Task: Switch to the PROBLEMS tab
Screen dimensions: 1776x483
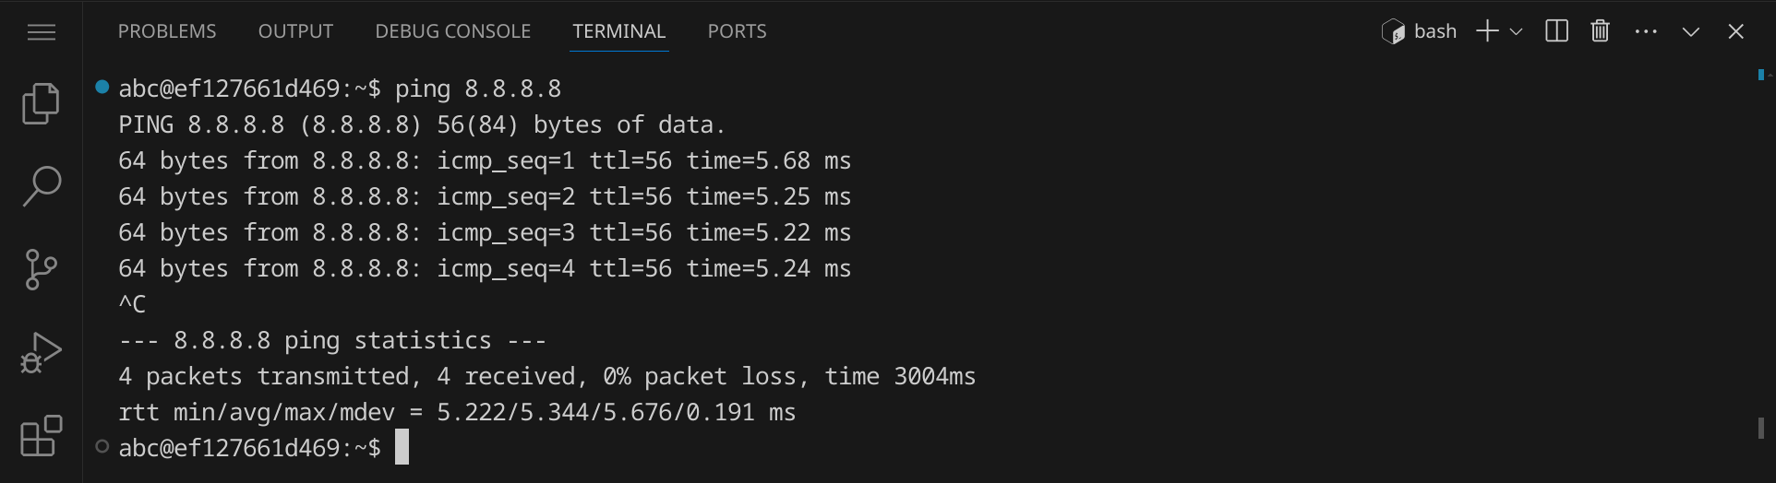Action: [x=167, y=31]
